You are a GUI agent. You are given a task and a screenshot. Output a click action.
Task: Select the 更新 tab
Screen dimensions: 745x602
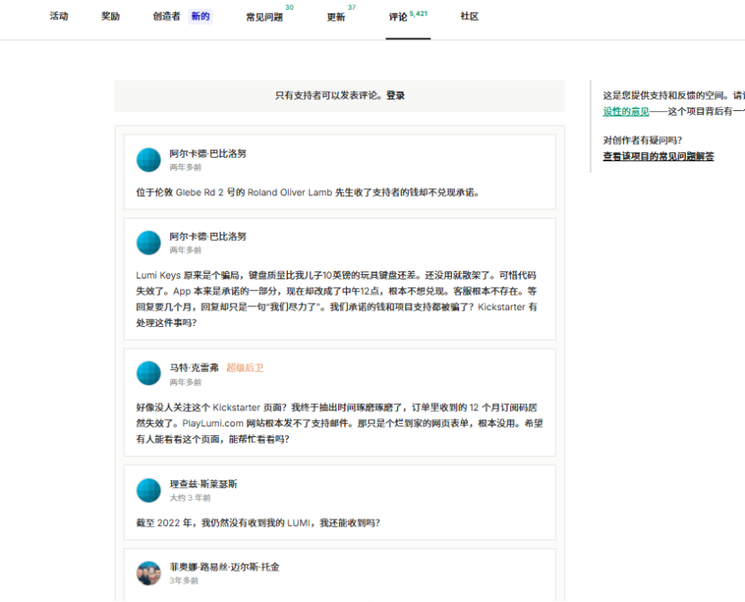(x=336, y=17)
